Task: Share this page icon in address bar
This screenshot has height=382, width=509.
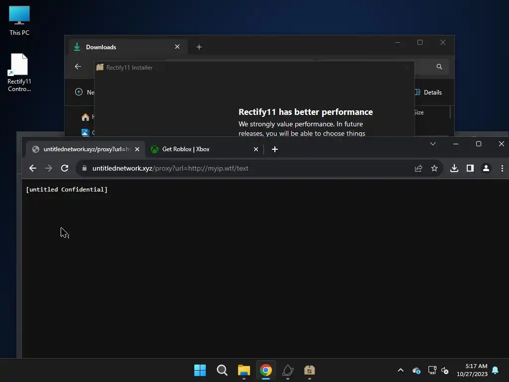Action: point(419,168)
